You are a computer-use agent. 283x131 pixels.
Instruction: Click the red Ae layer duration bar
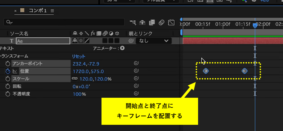pyautogui.click(x=233, y=41)
